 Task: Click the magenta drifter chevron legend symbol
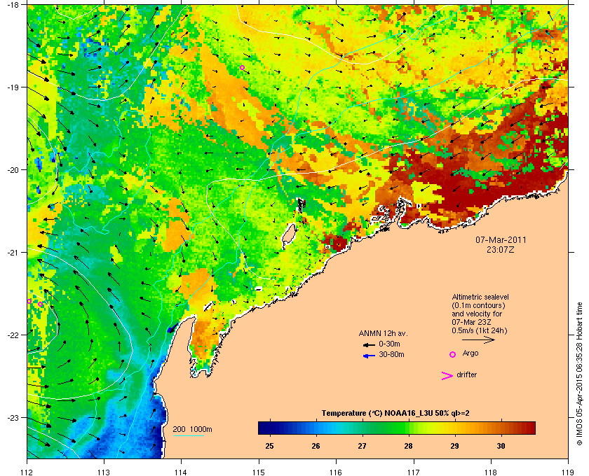point(447,376)
